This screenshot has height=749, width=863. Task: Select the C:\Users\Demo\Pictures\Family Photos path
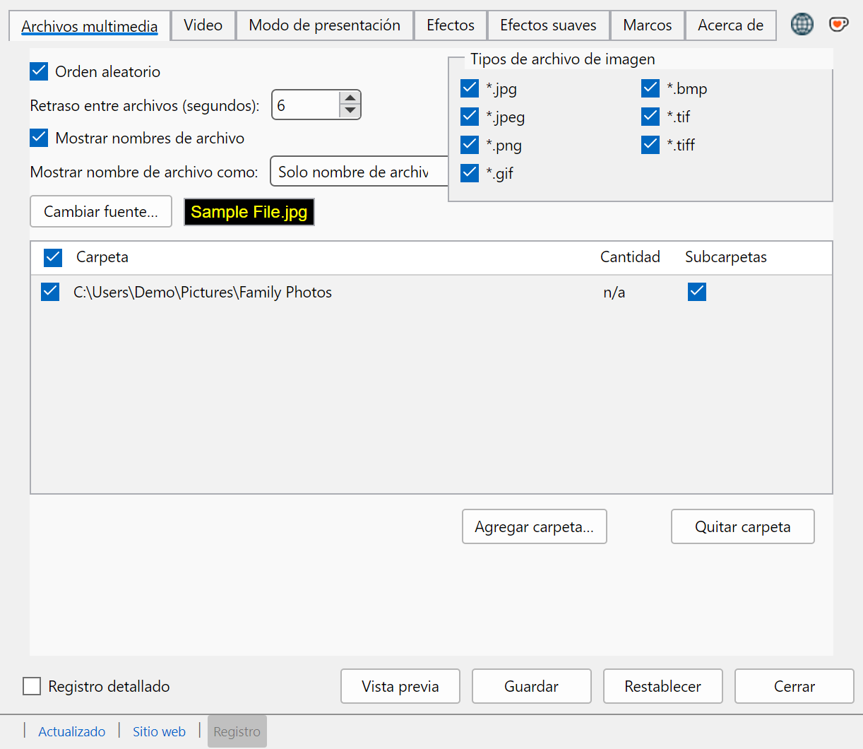click(203, 292)
